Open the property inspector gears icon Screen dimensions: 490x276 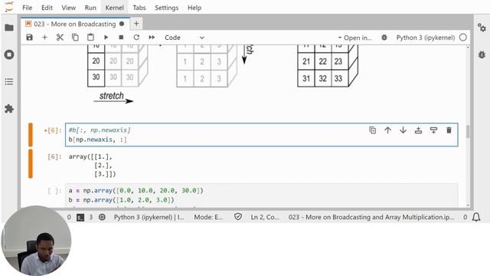tap(482, 28)
